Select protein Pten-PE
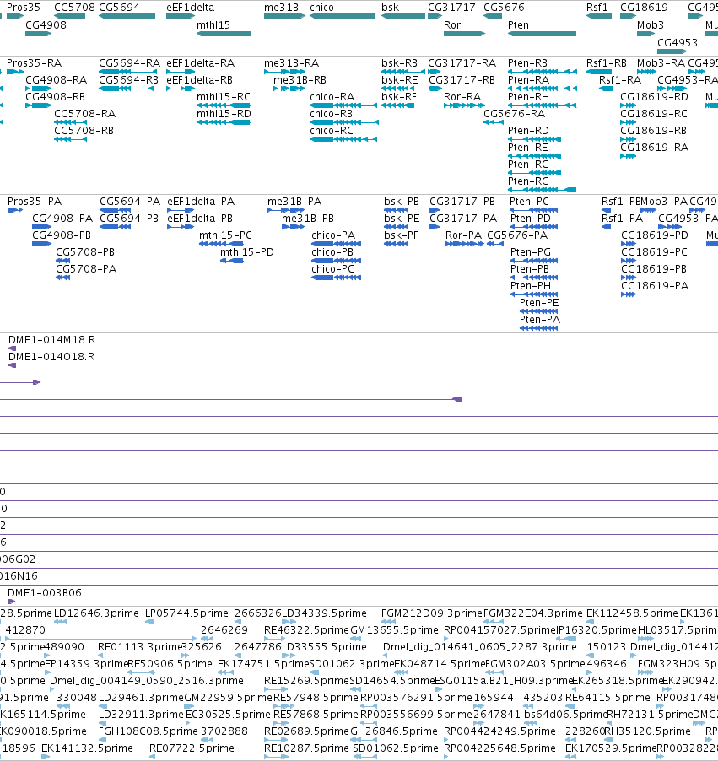 point(539,304)
